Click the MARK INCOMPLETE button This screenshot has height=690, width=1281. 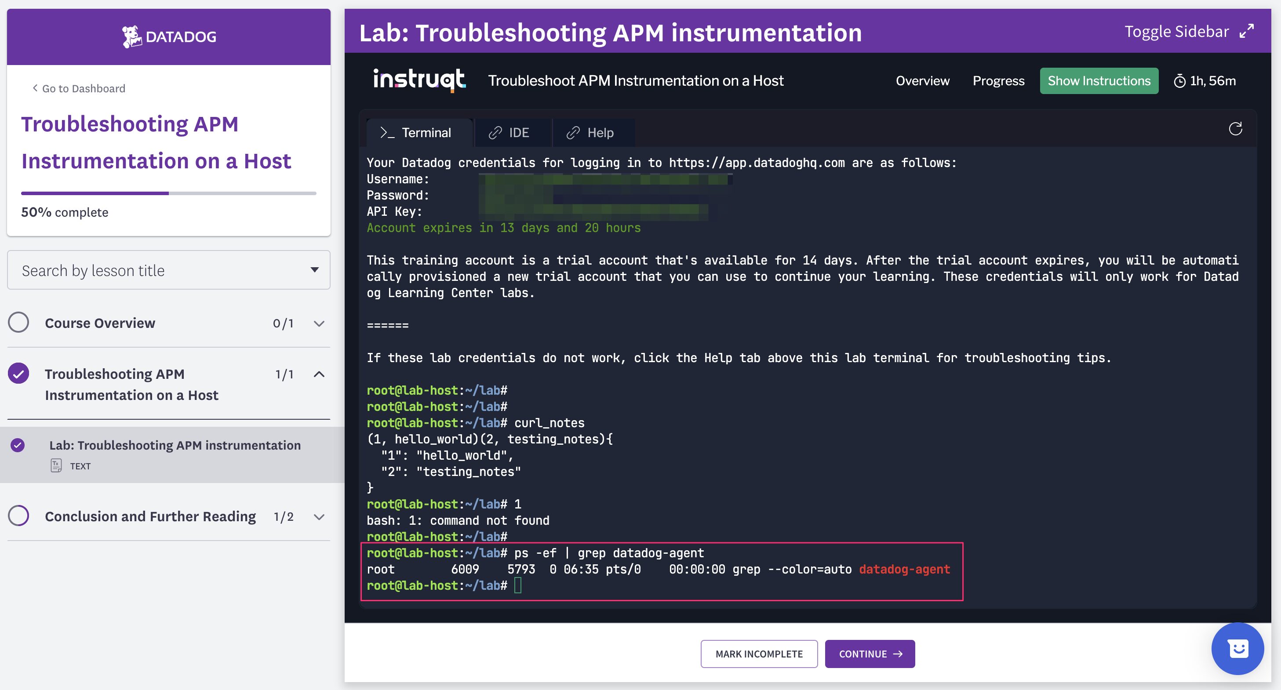point(759,654)
